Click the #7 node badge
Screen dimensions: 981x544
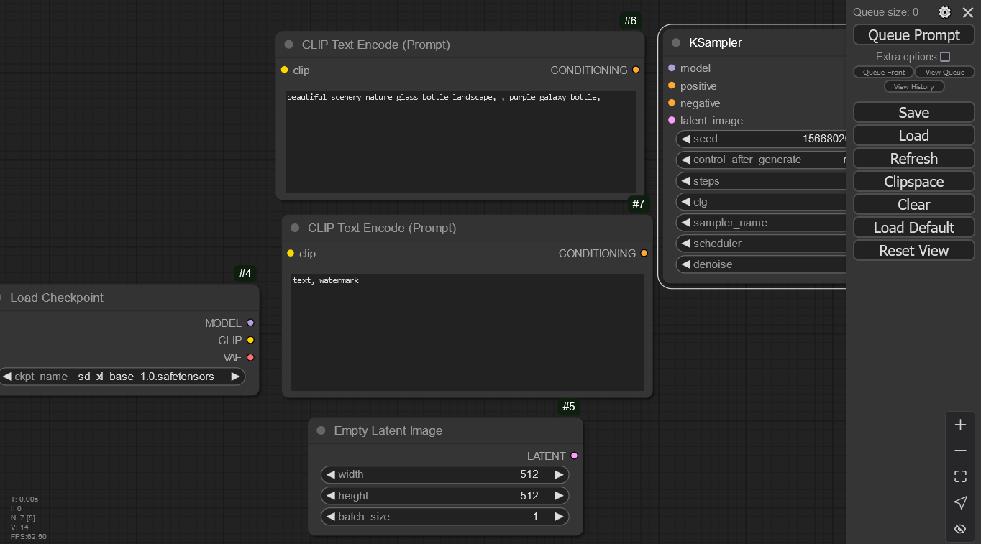pos(639,204)
